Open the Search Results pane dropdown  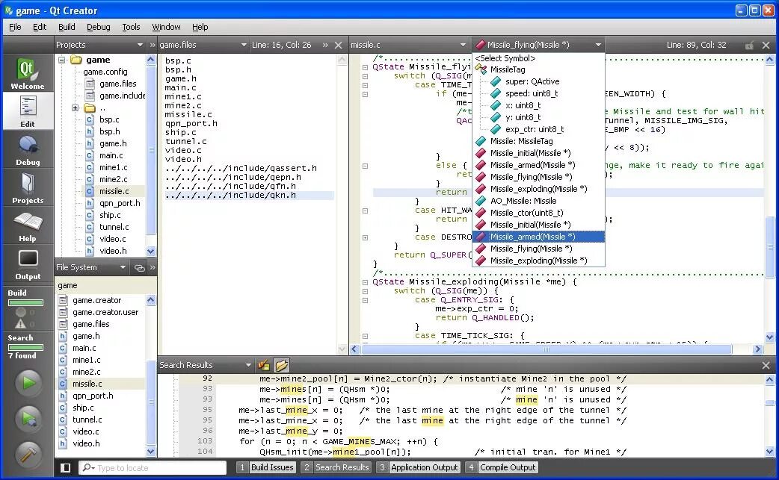coord(248,366)
